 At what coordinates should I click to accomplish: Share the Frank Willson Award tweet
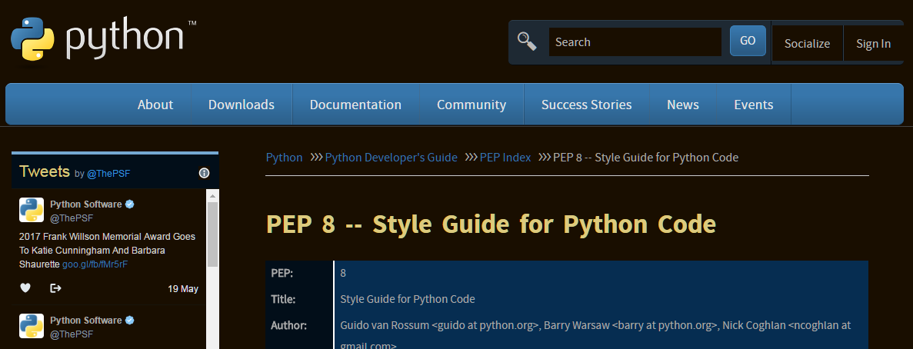tap(56, 288)
